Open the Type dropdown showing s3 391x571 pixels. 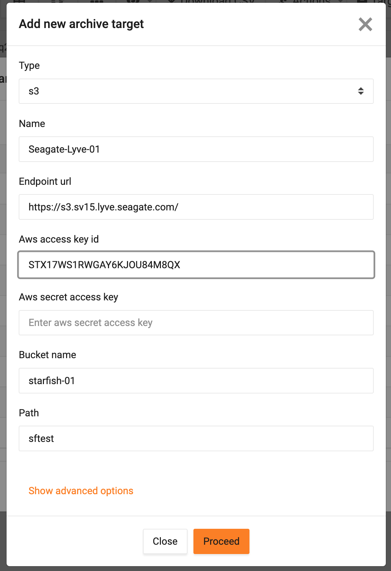tap(196, 91)
